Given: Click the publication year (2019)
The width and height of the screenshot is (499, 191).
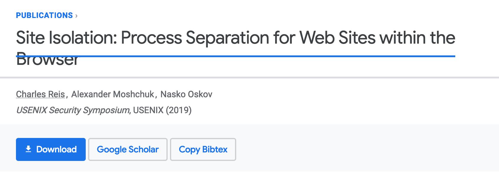Looking at the screenshot, I should pos(179,110).
